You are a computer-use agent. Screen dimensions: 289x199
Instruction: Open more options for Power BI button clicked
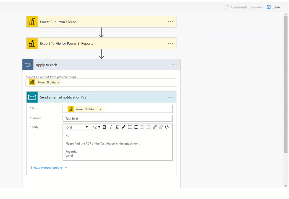[170, 22]
